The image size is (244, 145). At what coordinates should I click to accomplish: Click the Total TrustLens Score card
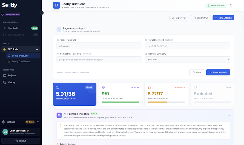coord(75,94)
